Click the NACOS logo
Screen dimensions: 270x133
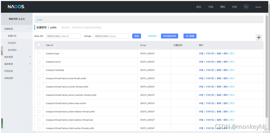pos(16,7)
